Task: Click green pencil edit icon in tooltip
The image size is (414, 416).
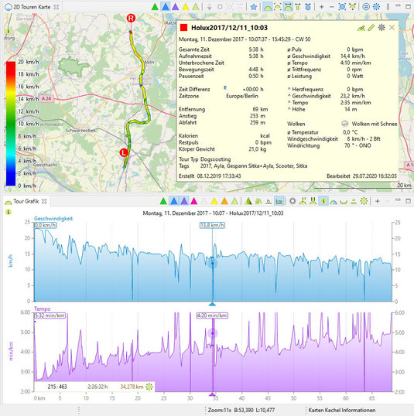Action: coord(371,27)
